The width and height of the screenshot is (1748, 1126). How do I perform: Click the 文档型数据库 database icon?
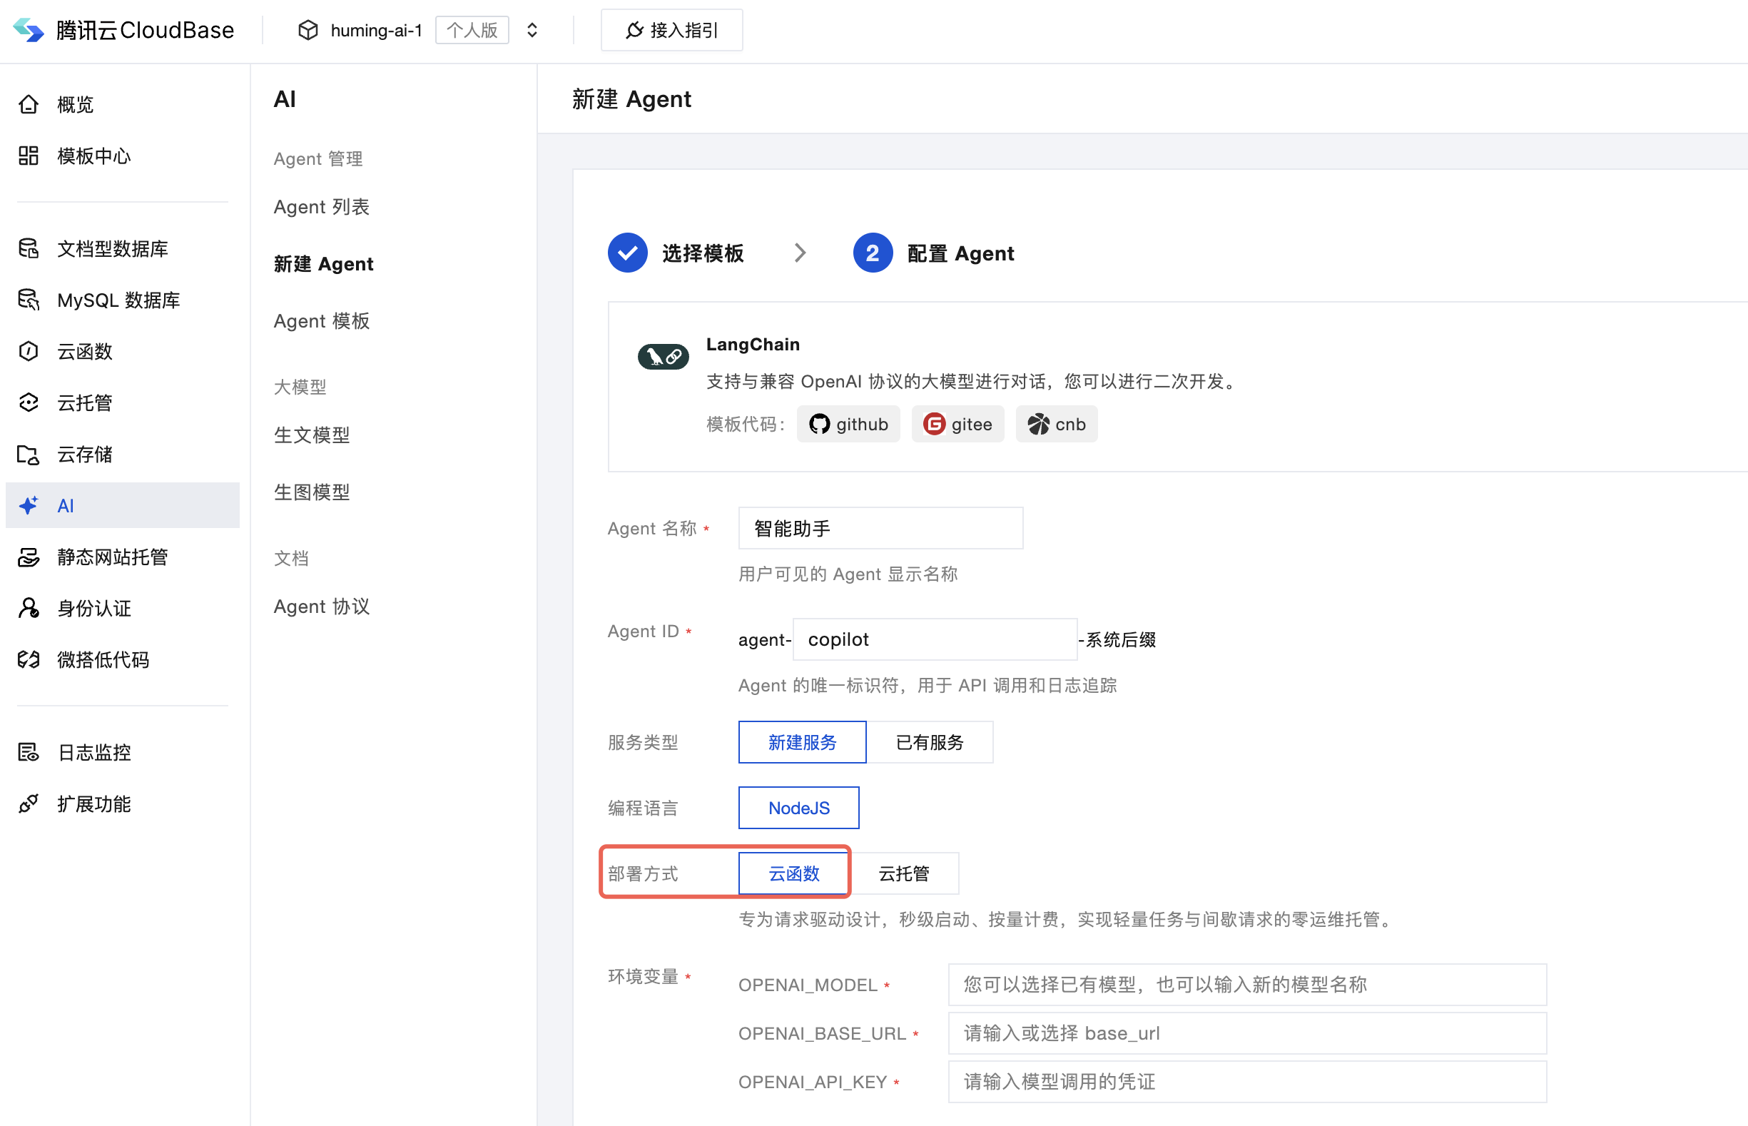click(x=29, y=248)
